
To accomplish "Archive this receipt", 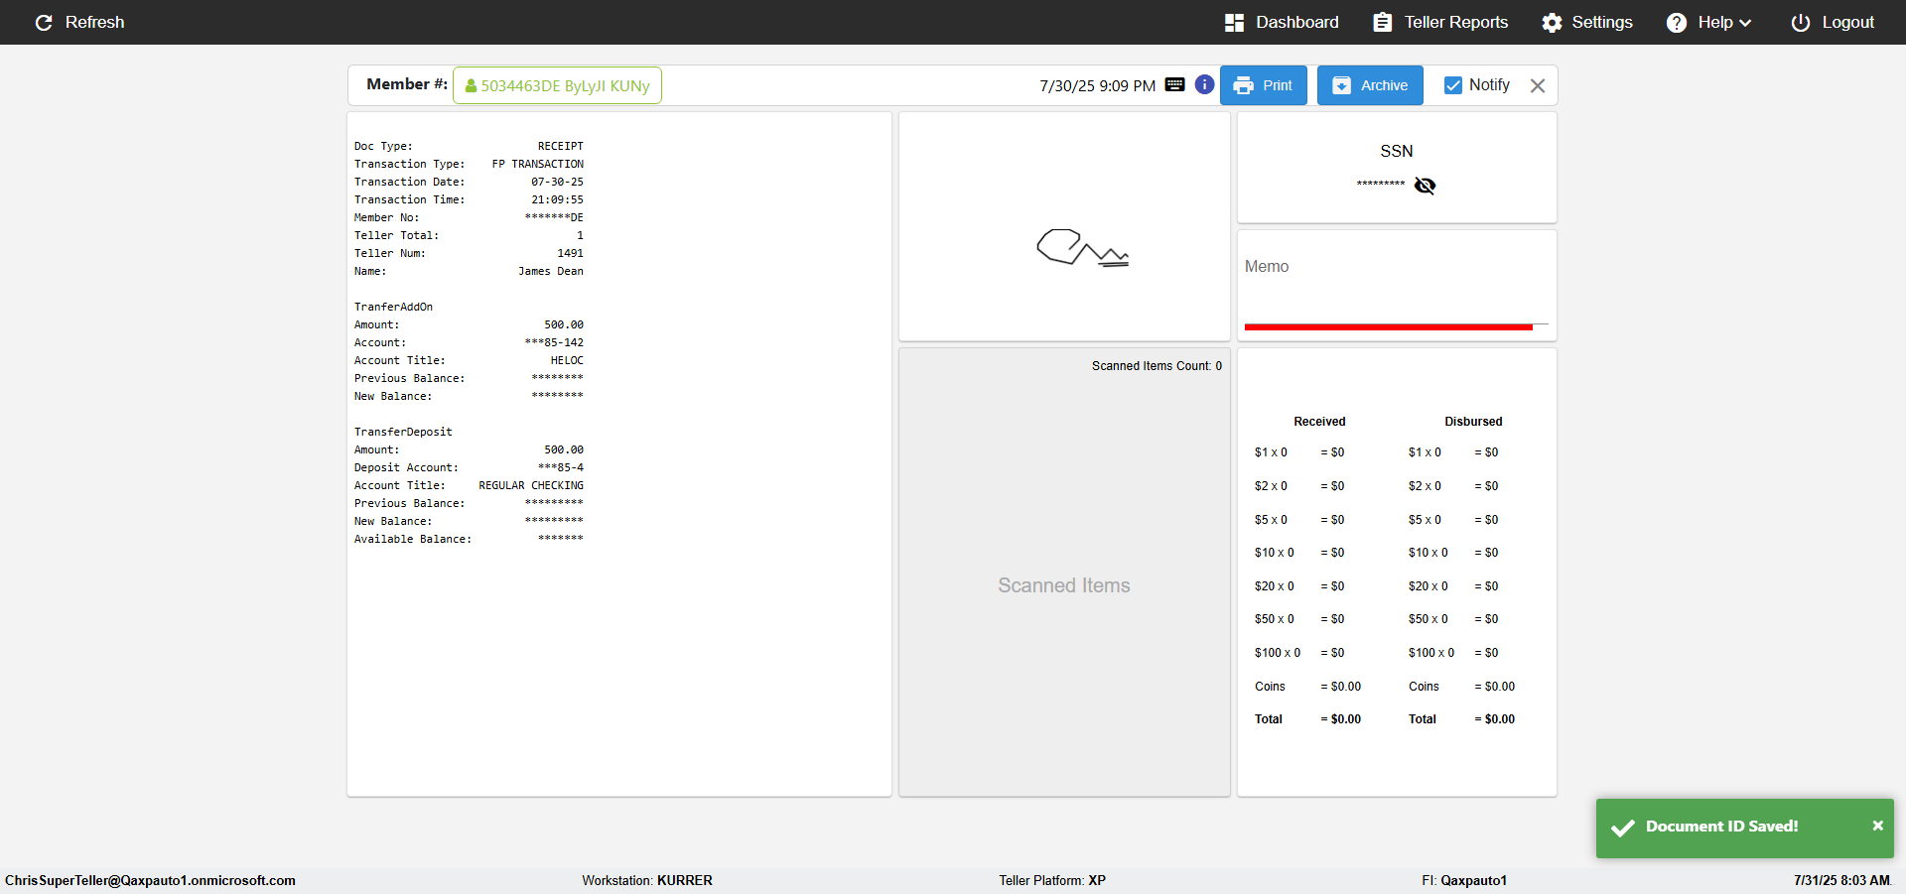I will click(1370, 85).
